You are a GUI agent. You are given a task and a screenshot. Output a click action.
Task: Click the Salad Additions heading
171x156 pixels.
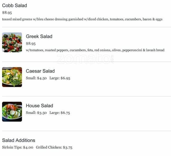[18, 140]
